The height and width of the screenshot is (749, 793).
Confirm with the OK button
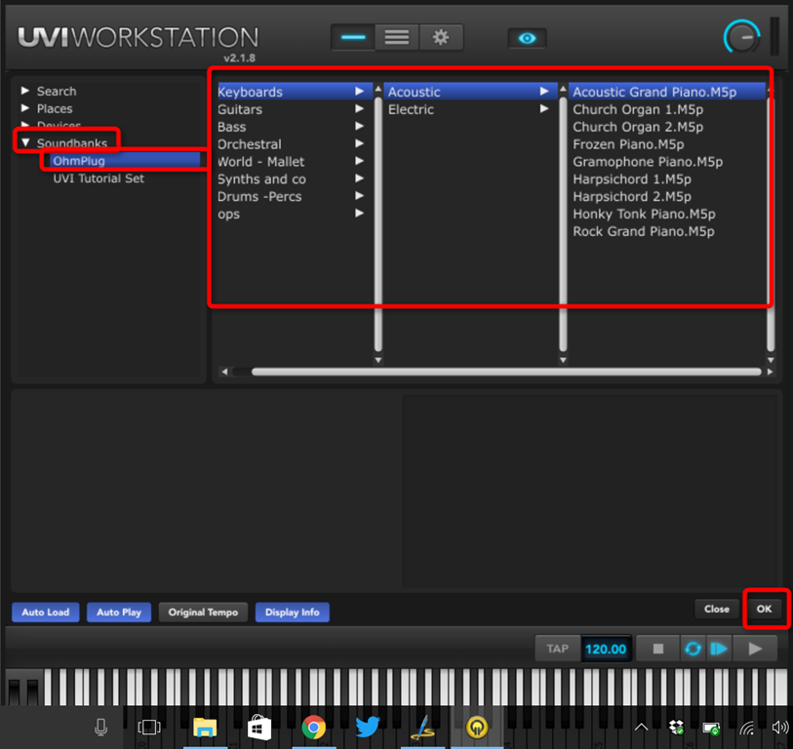pos(764,609)
